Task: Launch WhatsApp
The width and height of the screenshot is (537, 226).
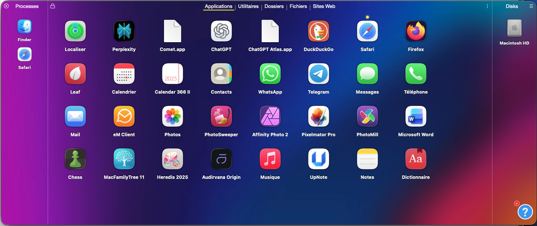Action: coord(270,74)
